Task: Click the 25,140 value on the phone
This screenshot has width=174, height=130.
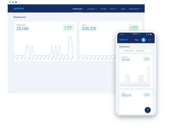Action: [125, 60]
